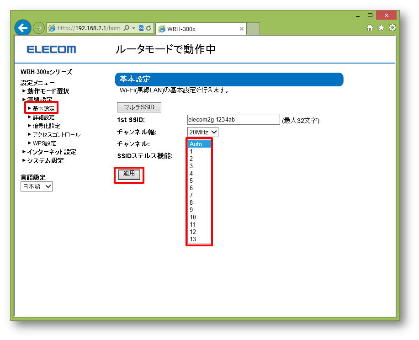Image resolution: width=419 pixels, height=340 pixels.
Task: Click the compatibility view icon in address bar
Action: [141, 28]
